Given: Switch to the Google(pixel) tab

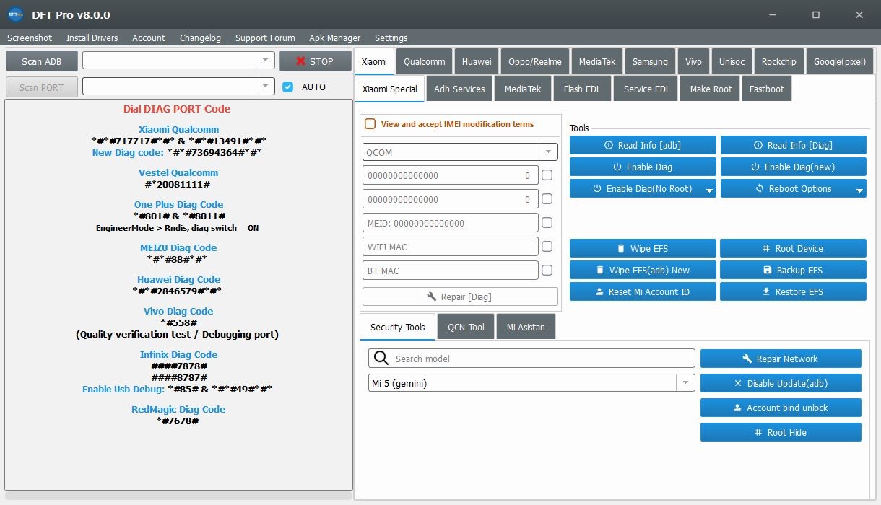Looking at the screenshot, I should [x=839, y=61].
